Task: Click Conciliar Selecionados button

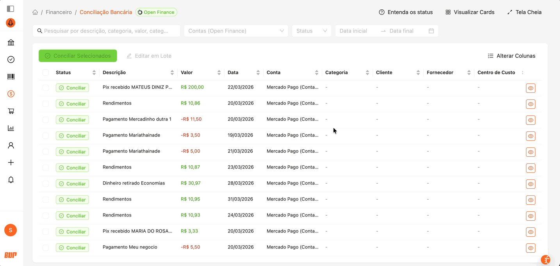Action: tap(78, 56)
